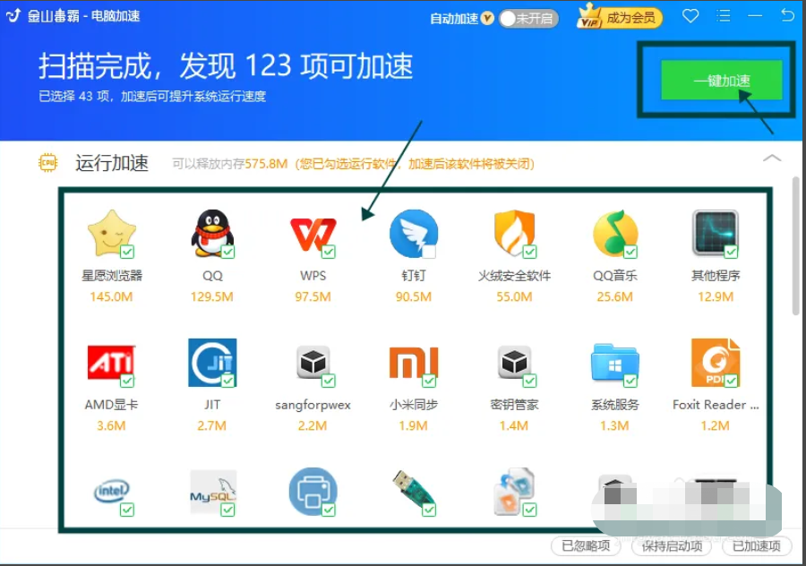This screenshot has width=806, height=566.
Task: Open the 已忽略项 list
Action: tap(586, 545)
